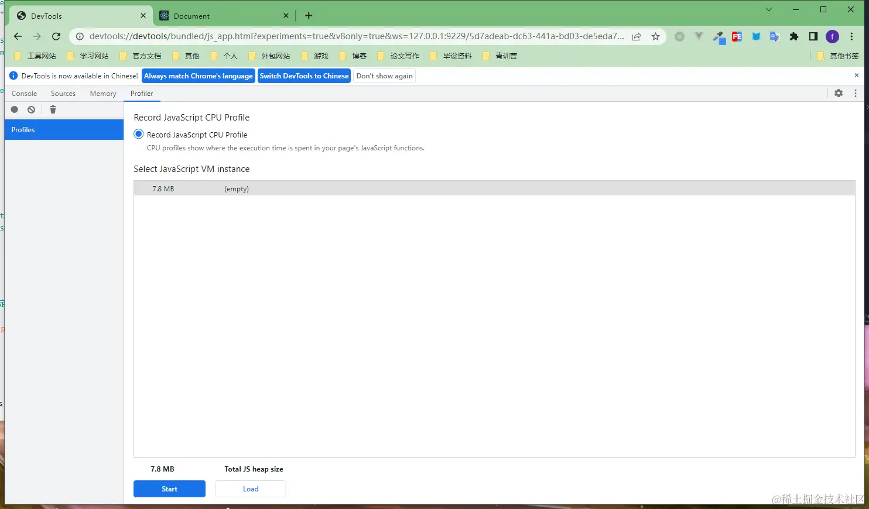
Task: Open the 工具网站 bookmark folder
Action: pos(35,56)
